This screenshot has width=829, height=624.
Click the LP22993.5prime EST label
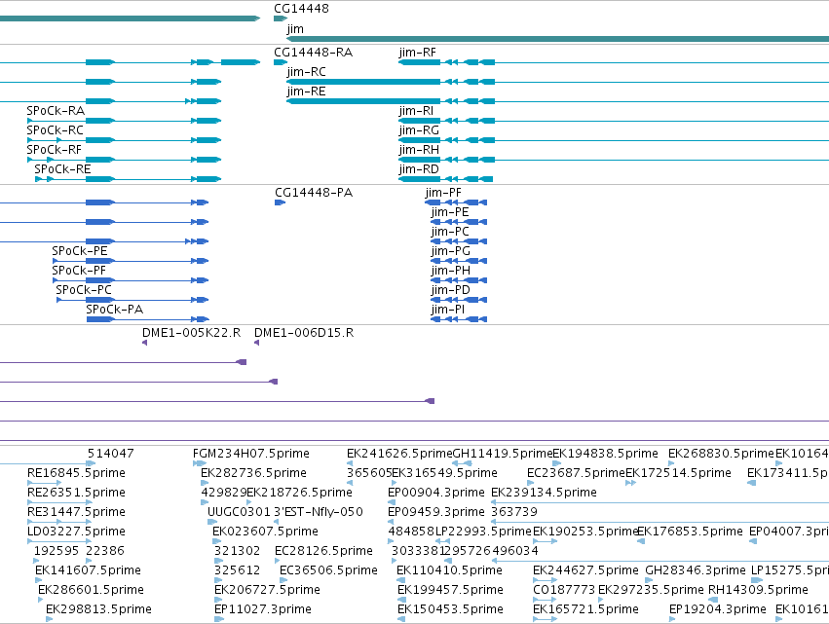pos(483,532)
